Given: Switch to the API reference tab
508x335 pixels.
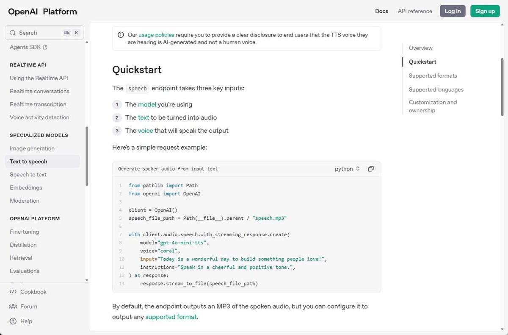Looking at the screenshot, I should pyautogui.click(x=415, y=11).
